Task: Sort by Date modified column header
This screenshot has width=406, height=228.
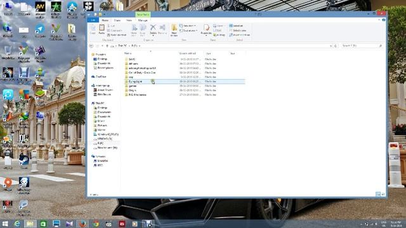Action: [188, 53]
